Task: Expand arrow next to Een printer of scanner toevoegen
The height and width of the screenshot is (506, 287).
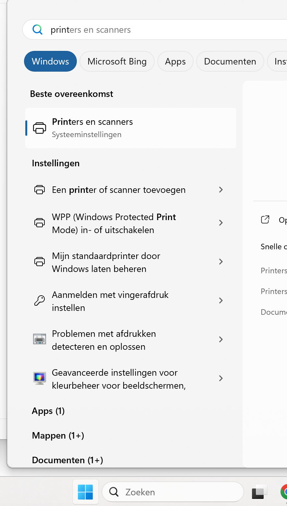Action: tap(221, 190)
